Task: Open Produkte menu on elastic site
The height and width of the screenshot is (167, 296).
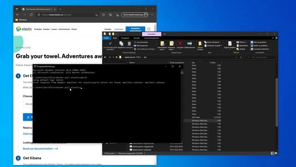Action: [38, 29]
